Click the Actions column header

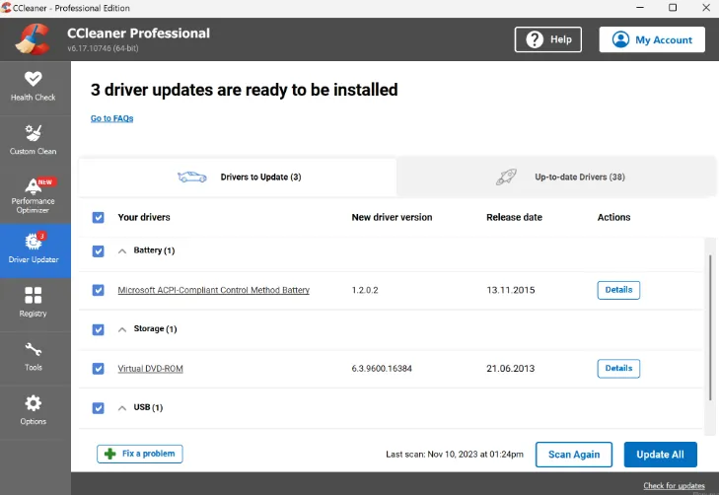(x=613, y=217)
